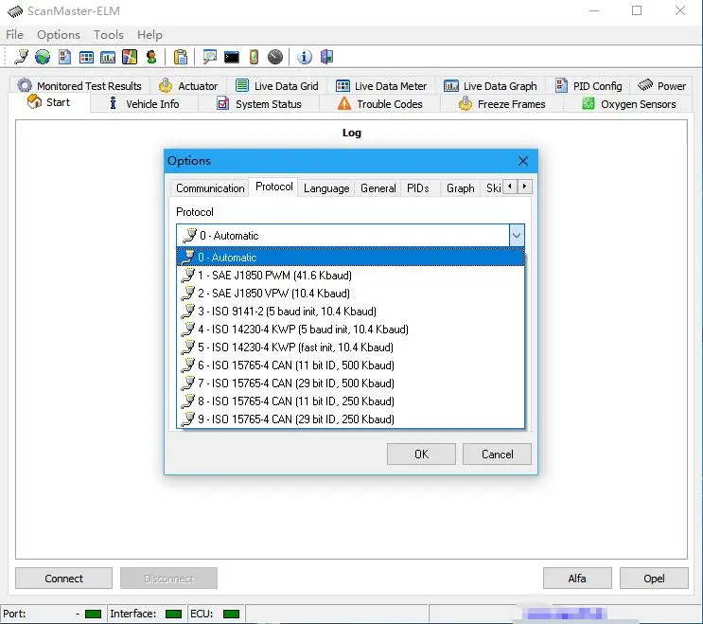Open the Trouble Codes tab
The width and height of the screenshot is (703, 624).
[x=380, y=103]
